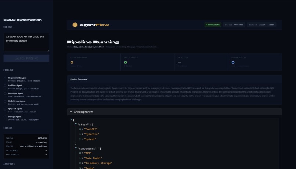Viewport: 296px width, 169px height.
Task: Click the Architect Agent step circle
Action: [5, 86]
